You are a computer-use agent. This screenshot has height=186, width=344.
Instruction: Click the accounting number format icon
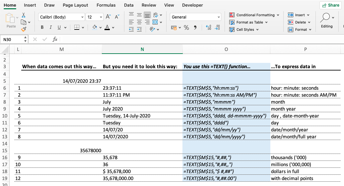click(174, 27)
